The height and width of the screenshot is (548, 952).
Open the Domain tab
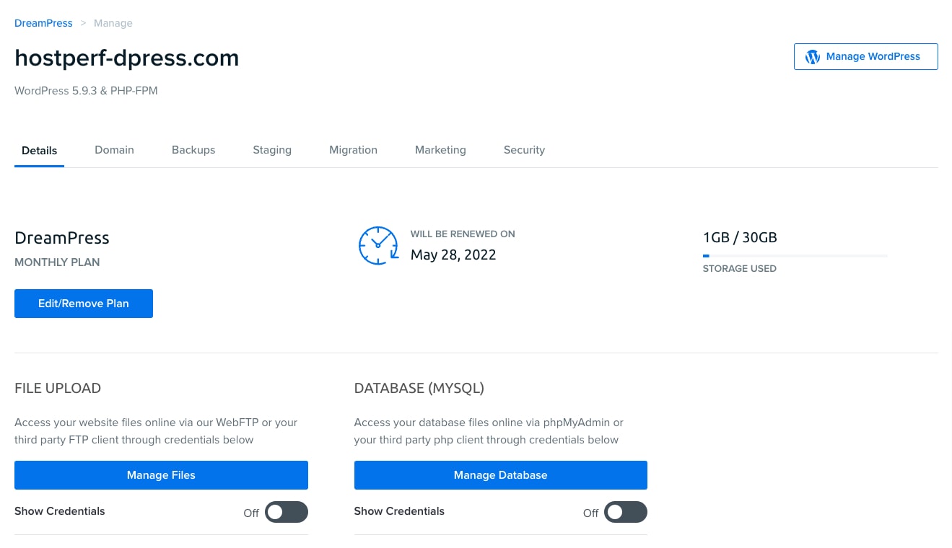pyautogui.click(x=114, y=150)
